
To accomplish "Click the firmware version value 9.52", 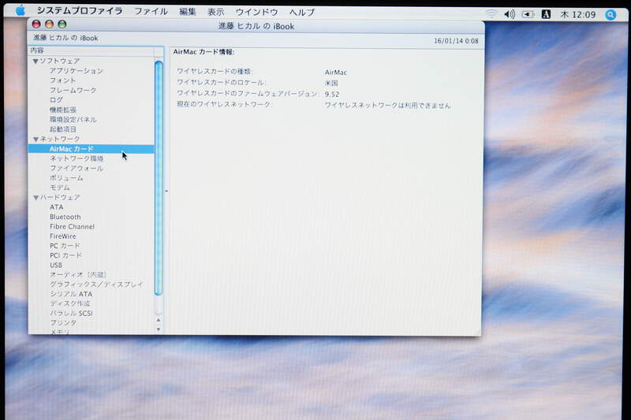I will tap(332, 94).
